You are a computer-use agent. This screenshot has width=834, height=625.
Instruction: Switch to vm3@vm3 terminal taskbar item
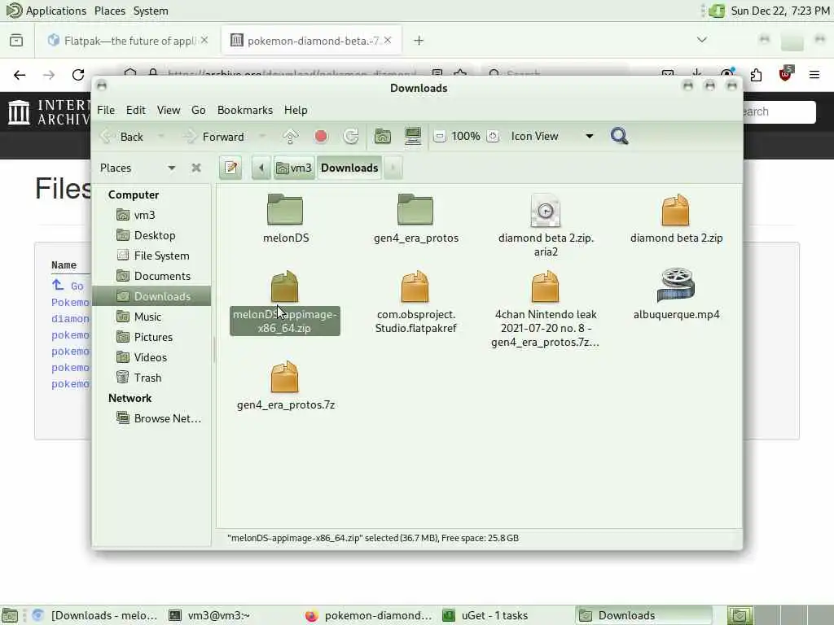coord(210,615)
